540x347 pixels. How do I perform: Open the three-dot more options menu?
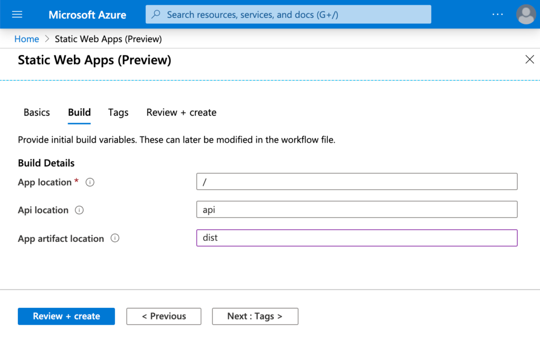pos(497,14)
